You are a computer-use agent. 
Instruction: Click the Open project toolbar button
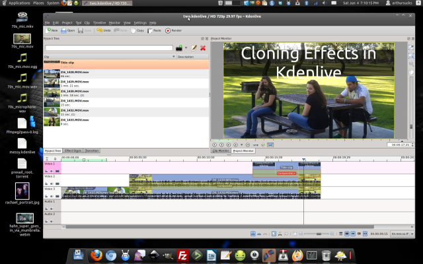tap(67, 30)
